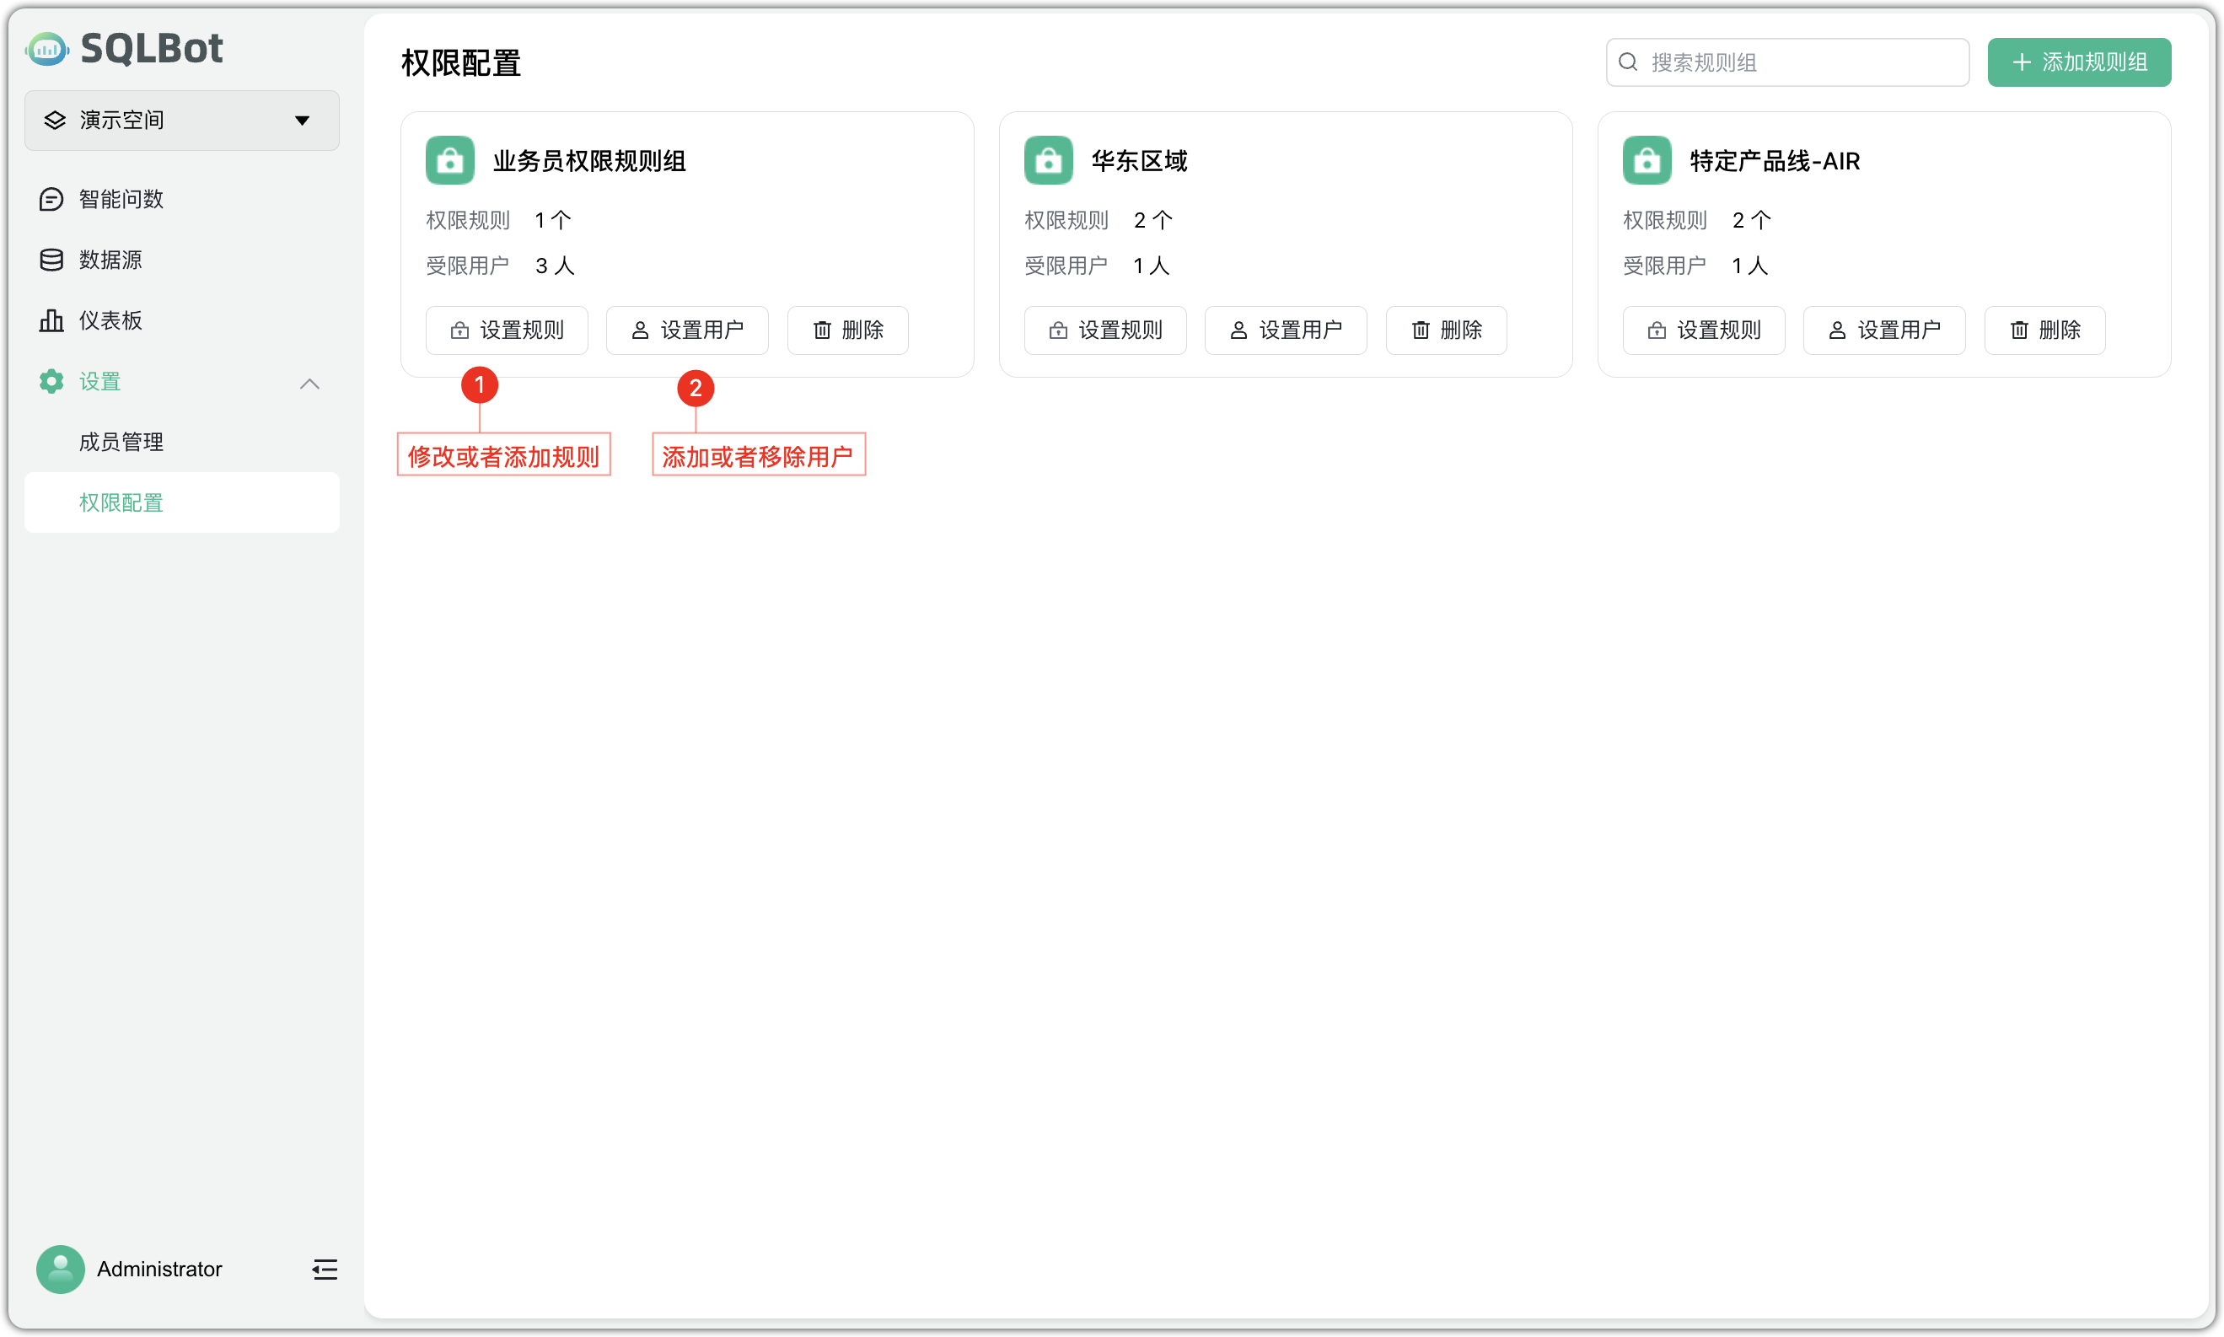
Task: Switch to 成员管理 settings page
Action: [x=121, y=442]
